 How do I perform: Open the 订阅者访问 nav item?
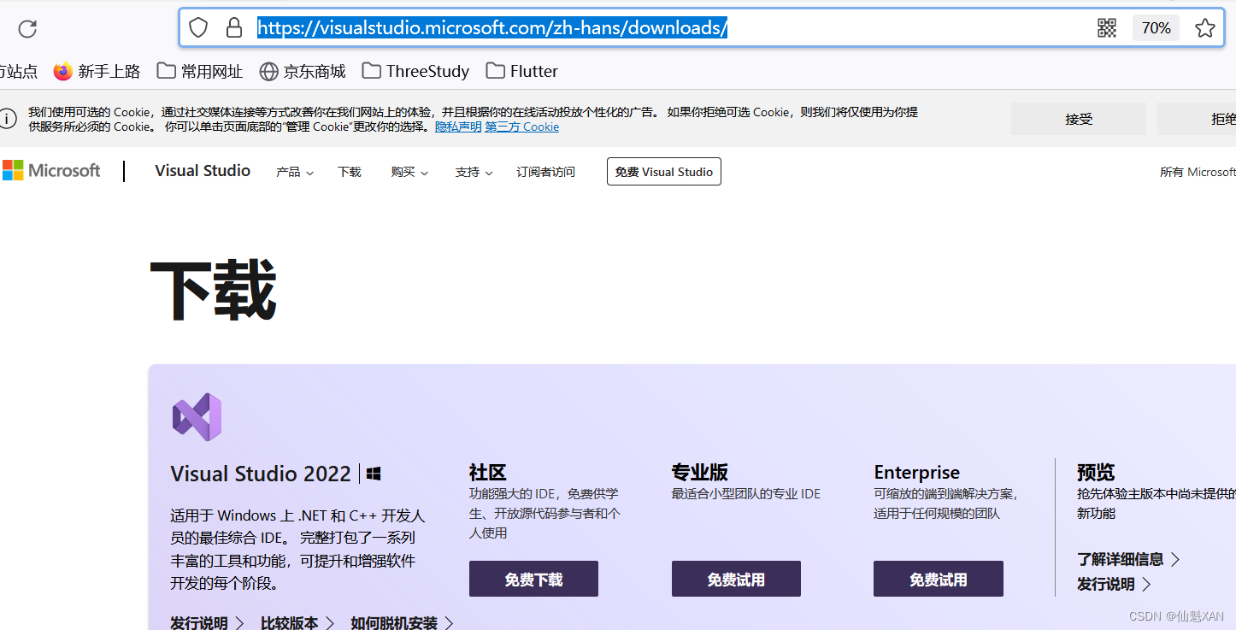pyautogui.click(x=545, y=172)
